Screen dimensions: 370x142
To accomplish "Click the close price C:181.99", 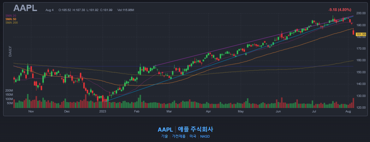I will point(106,10).
